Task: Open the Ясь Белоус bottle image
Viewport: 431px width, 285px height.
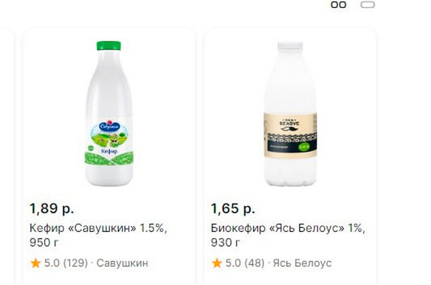Action: 290,113
